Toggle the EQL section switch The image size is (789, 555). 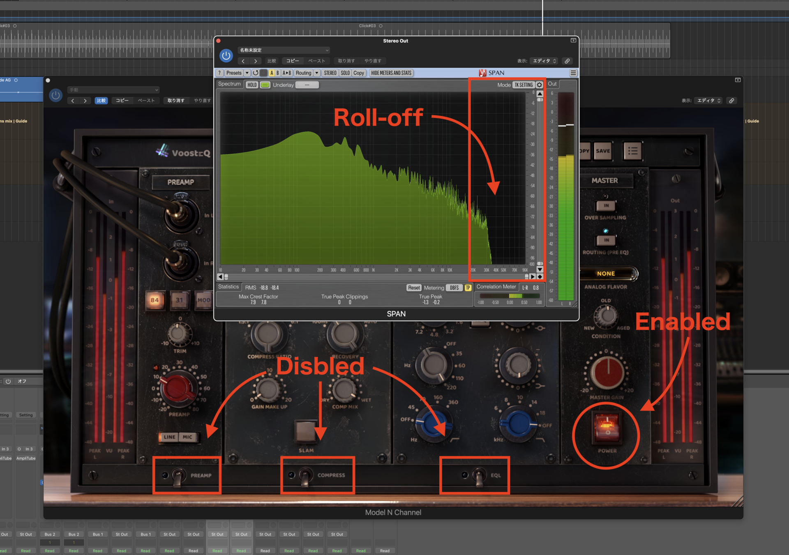(x=479, y=477)
